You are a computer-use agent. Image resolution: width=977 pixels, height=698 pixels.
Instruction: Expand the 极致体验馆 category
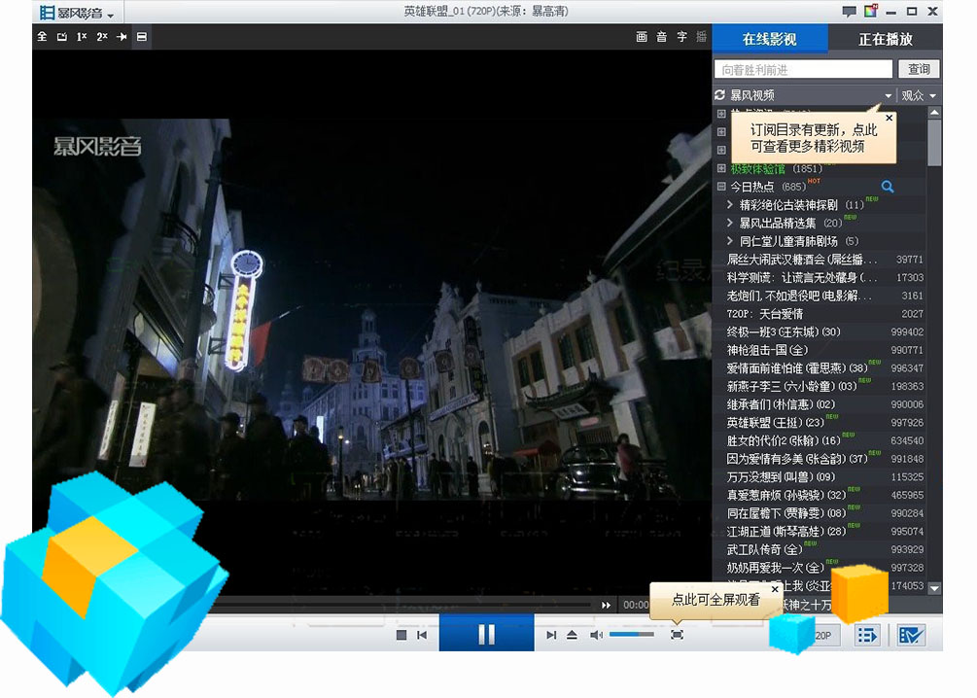pos(721,168)
